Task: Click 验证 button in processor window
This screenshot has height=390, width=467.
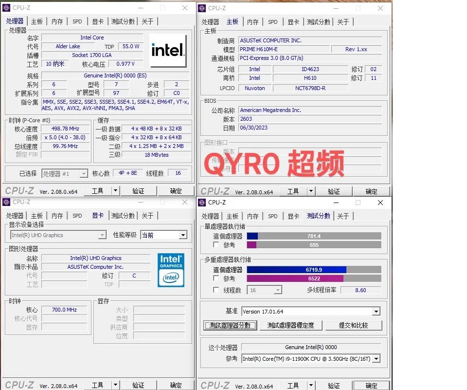Action: click(138, 191)
